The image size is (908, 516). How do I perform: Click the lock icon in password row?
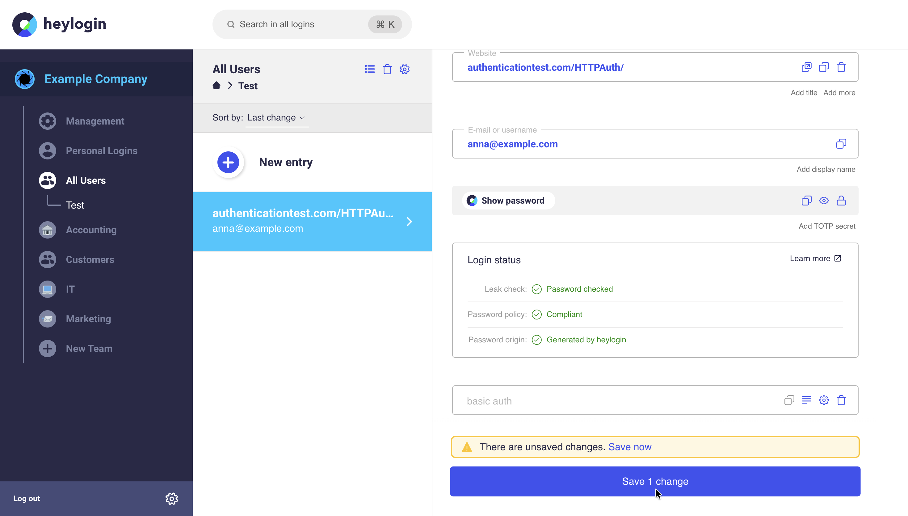[841, 201]
